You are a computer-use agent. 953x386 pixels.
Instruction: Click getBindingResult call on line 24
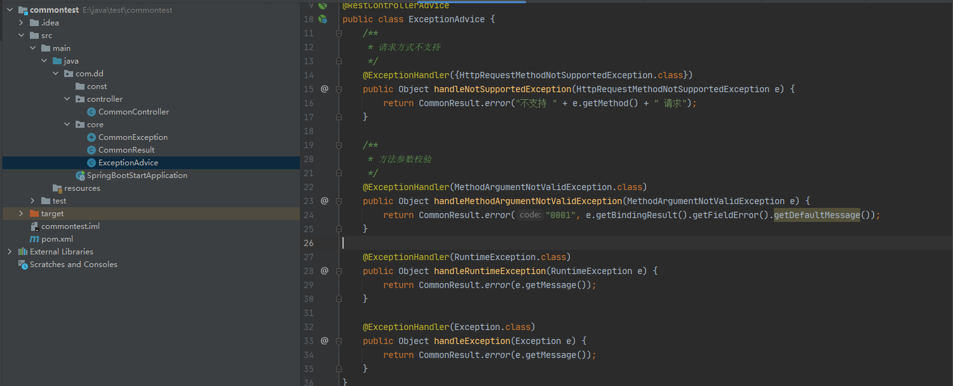point(637,215)
